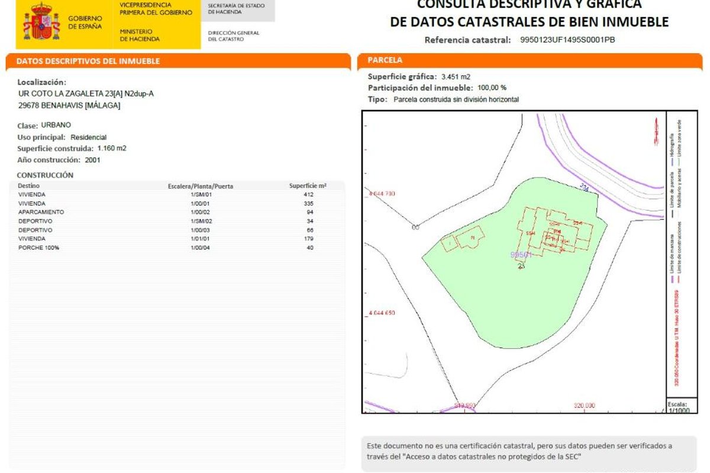
Task: Click the purple parcel number 99501 on map
Action: 521,254
